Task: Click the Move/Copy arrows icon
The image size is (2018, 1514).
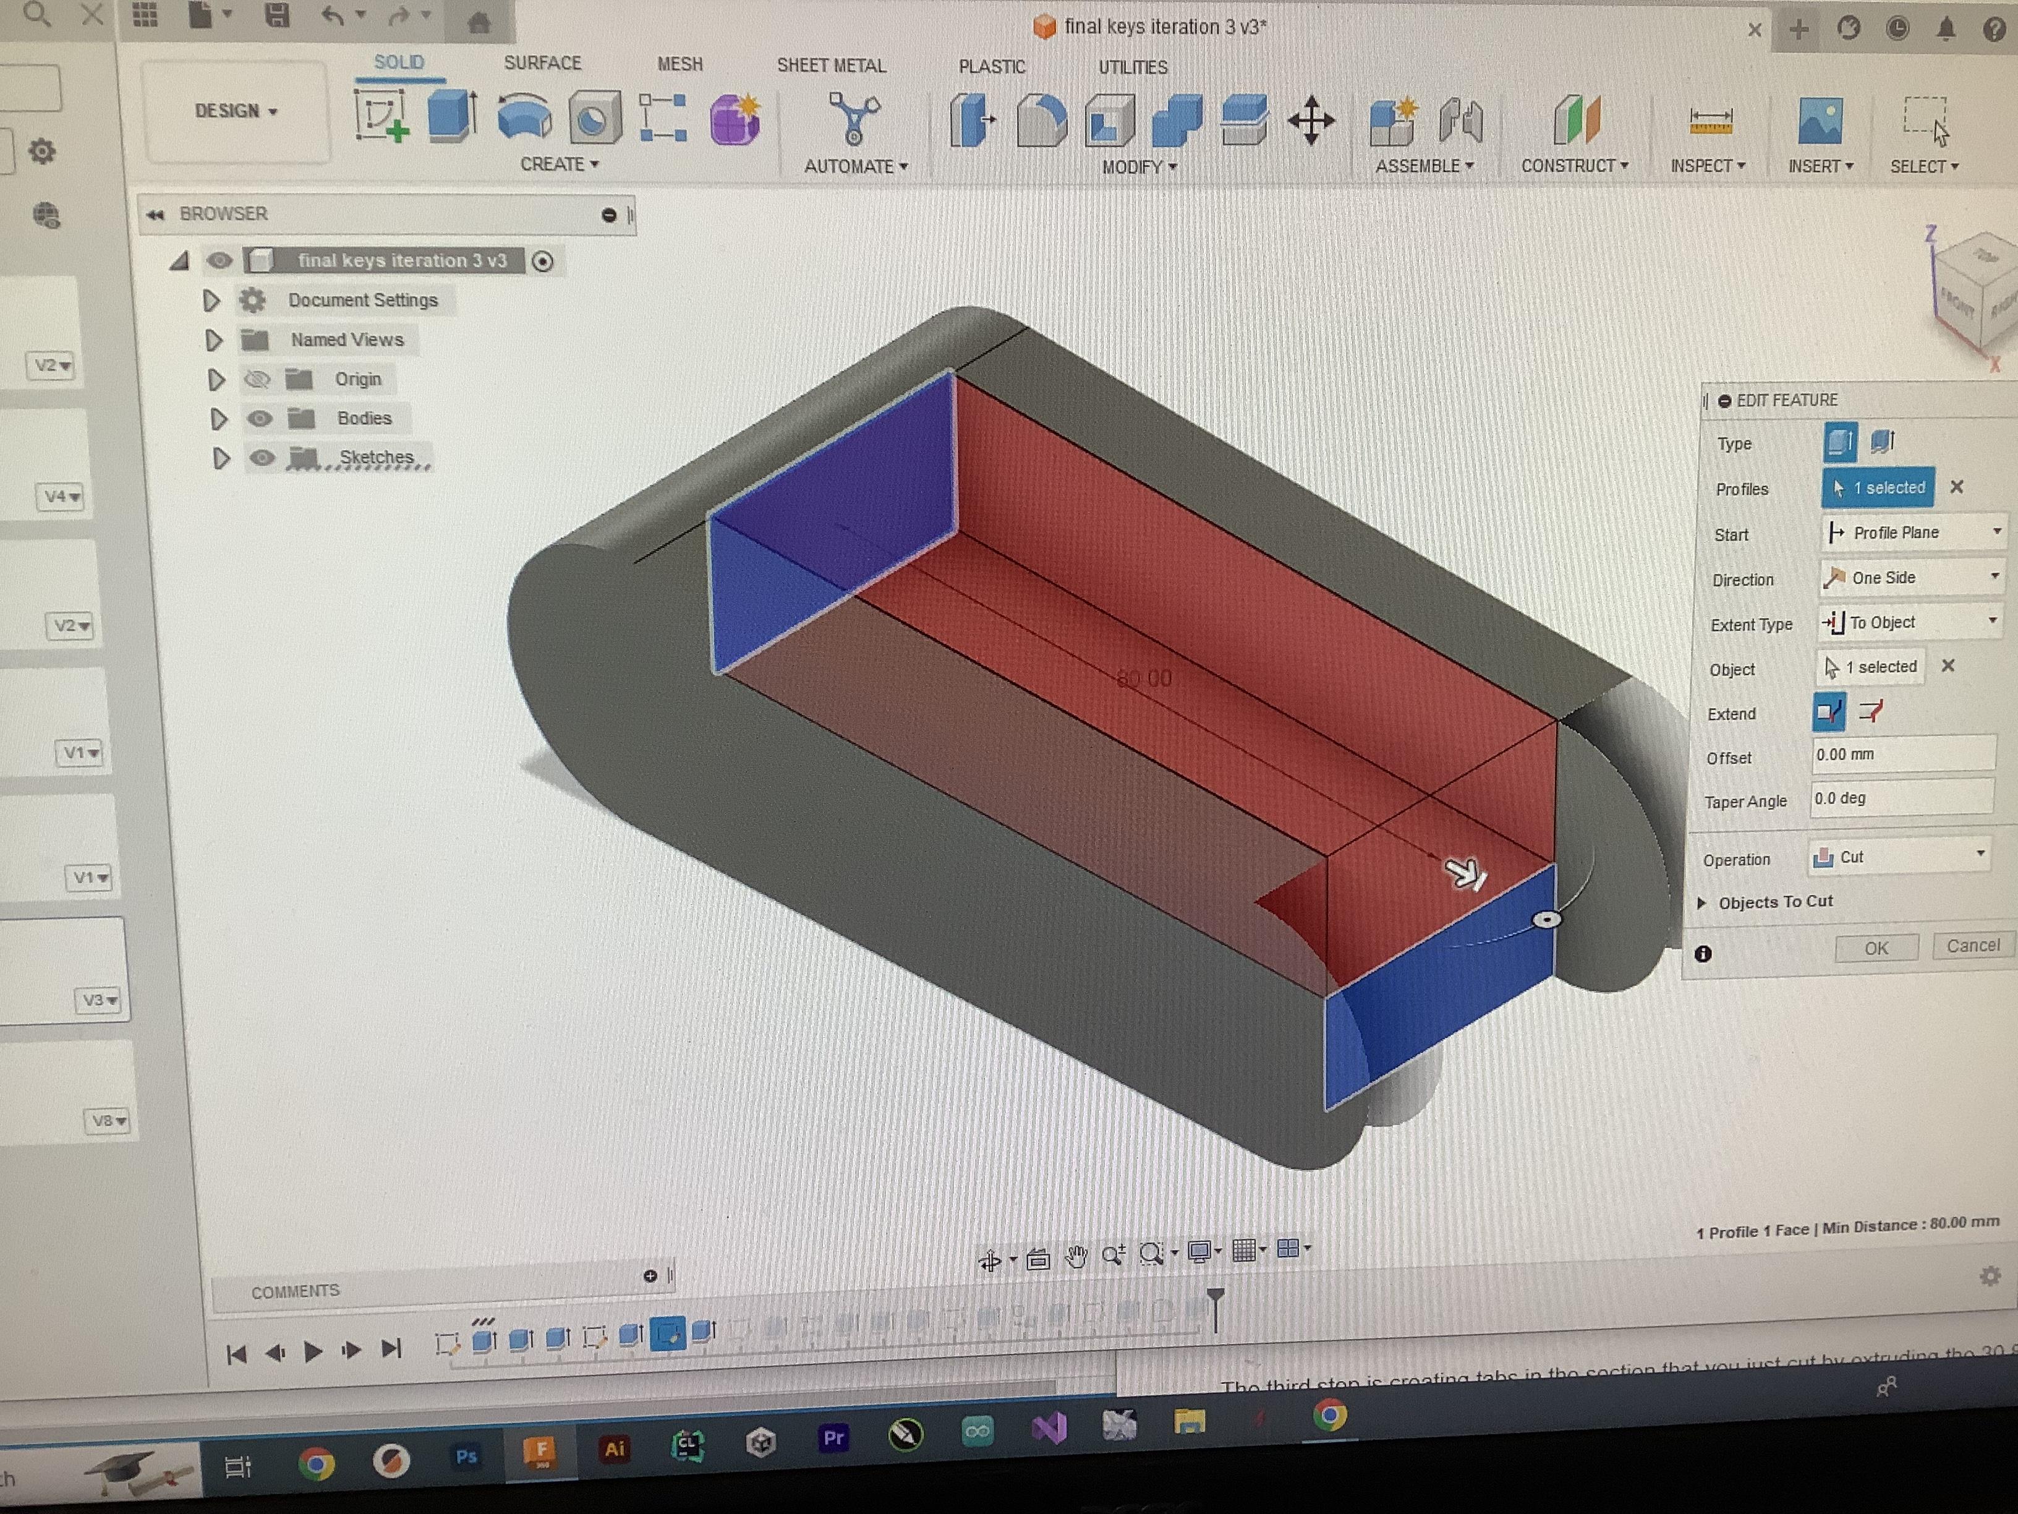Action: (1311, 121)
